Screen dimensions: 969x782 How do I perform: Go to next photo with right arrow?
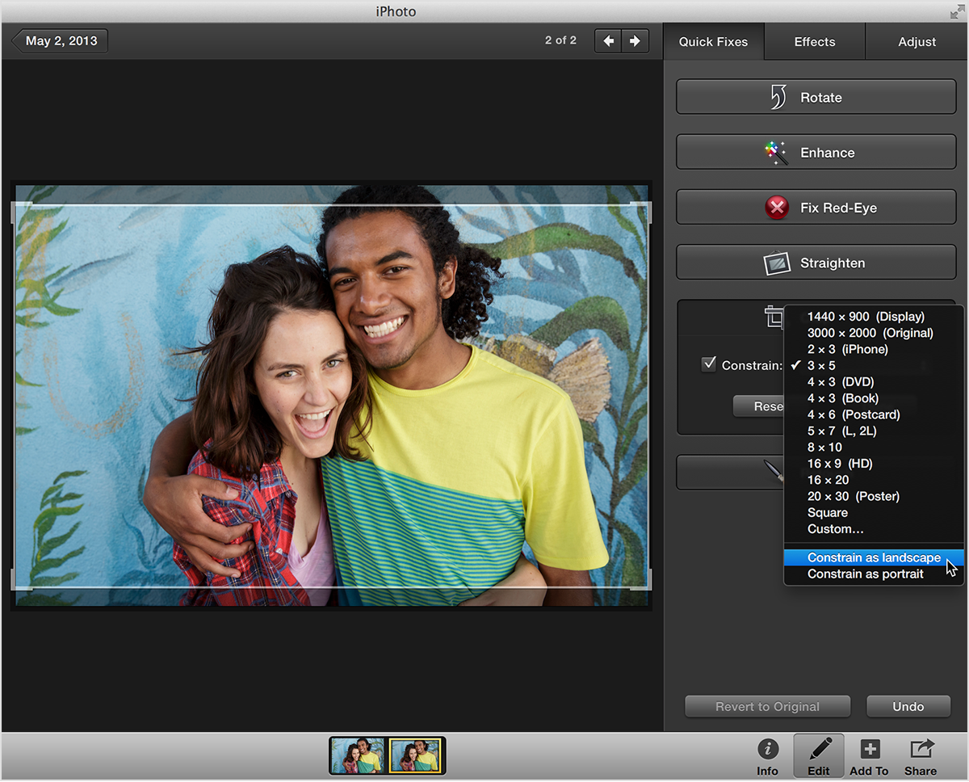(636, 40)
